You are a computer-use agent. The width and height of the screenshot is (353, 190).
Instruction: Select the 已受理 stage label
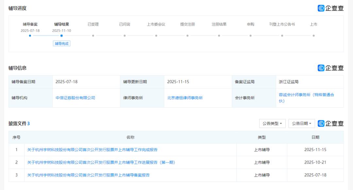click(93, 24)
